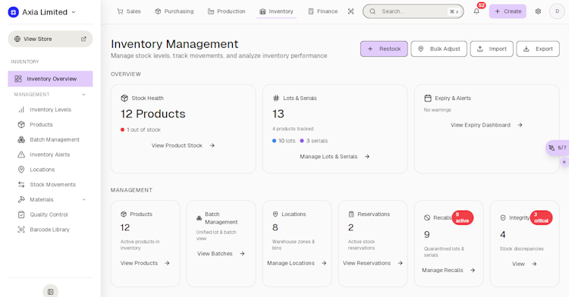The image size is (569, 297).
Task: Click the '1 out of stock' status text
Action: coord(143,130)
